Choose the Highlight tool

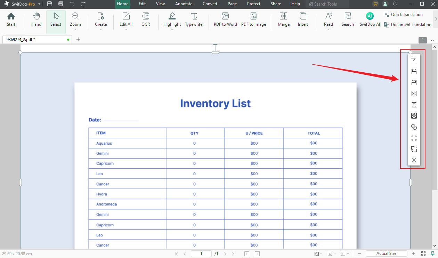click(x=172, y=19)
